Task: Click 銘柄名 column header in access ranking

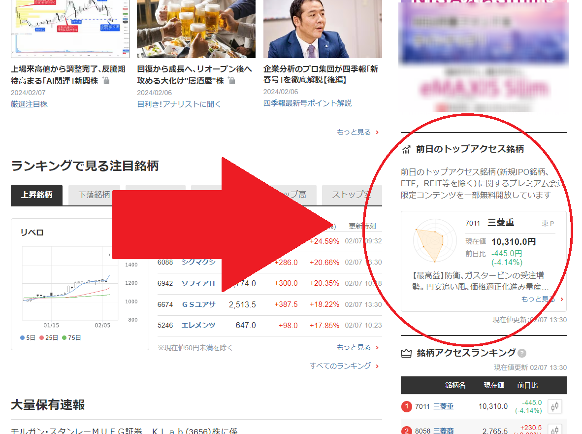Action: pos(455,385)
